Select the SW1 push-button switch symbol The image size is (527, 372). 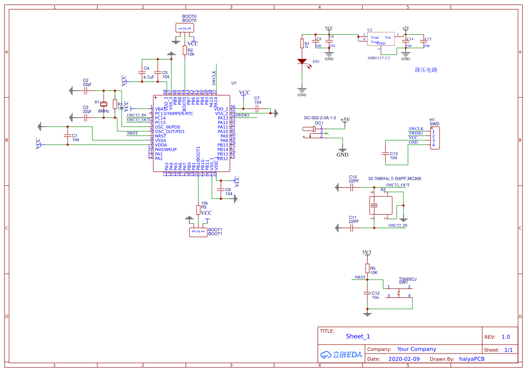[x=399, y=293]
